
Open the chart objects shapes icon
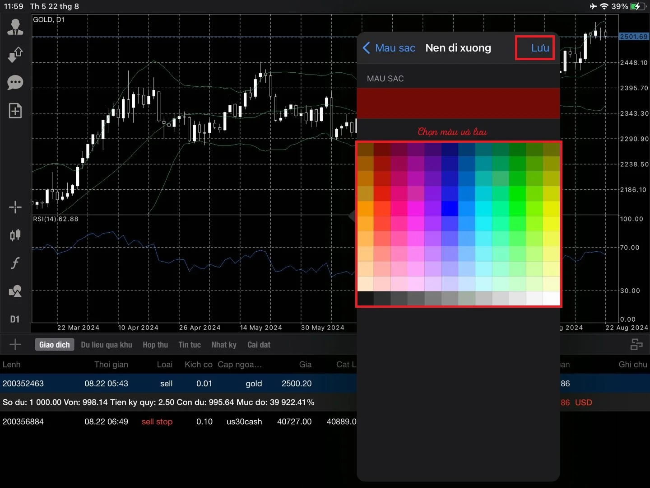(15, 291)
